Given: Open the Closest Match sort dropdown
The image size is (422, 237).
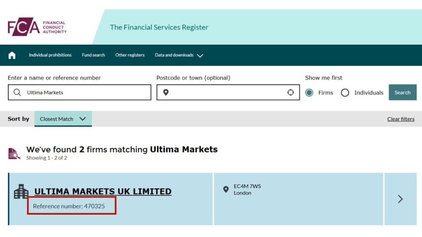Looking at the screenshot, I should [63, 119].
